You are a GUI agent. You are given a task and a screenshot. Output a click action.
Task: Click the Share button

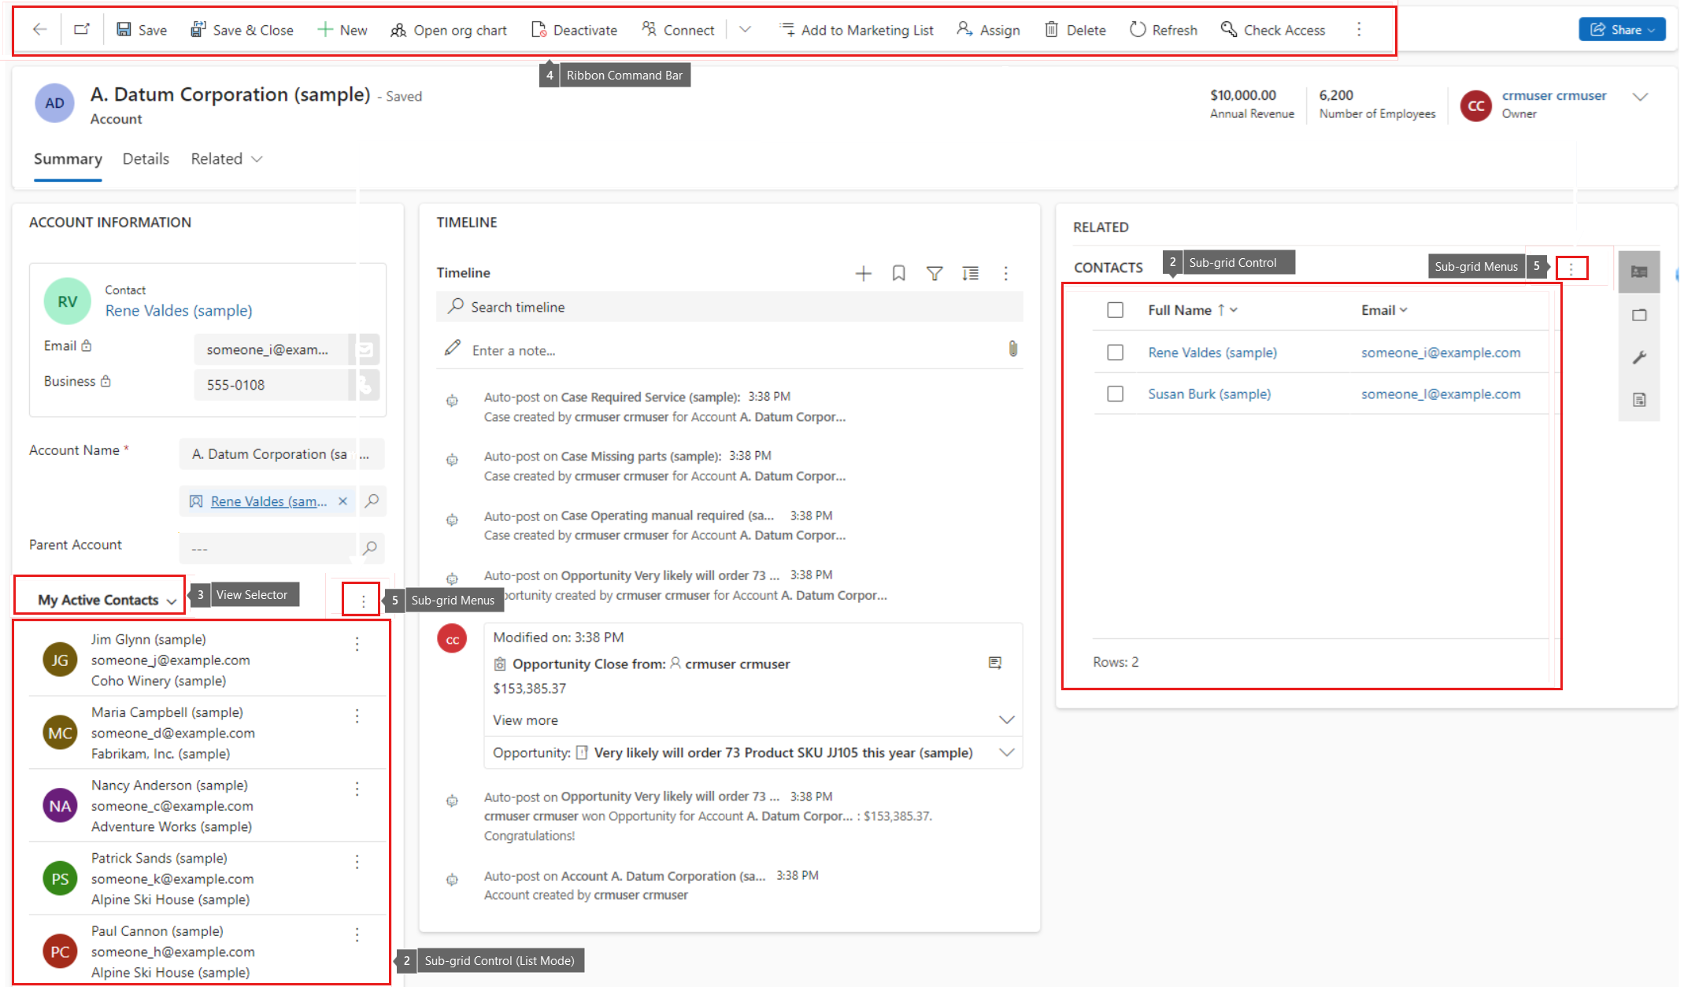pos(1622,30)
